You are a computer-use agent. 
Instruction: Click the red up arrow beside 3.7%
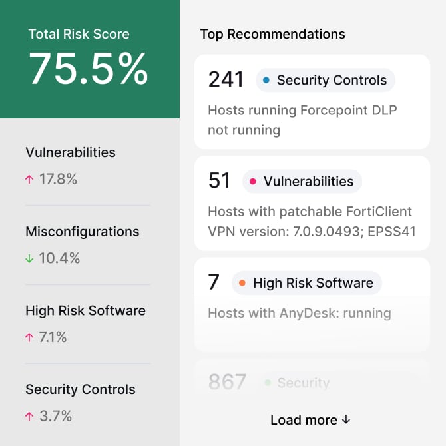click(x=29, y=417)
